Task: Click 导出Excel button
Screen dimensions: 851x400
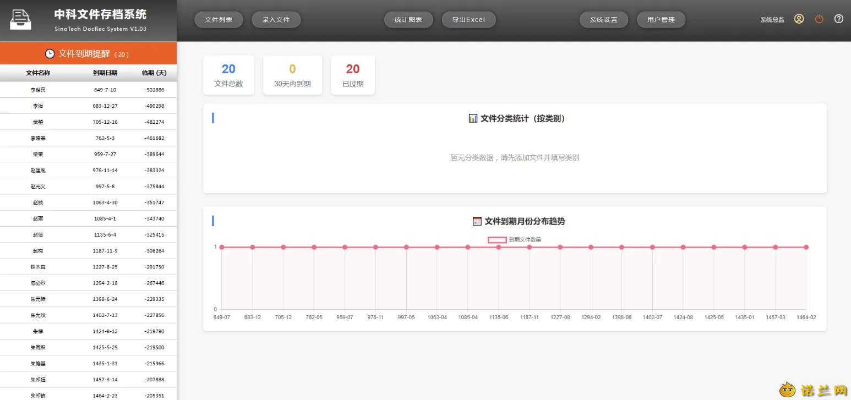Action: click(x=468, y=20)
